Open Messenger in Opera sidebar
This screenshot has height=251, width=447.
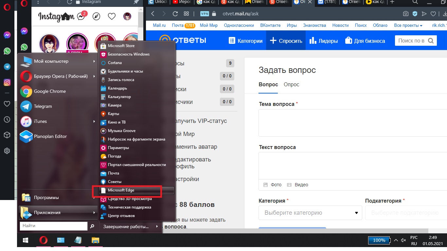click(7, 35)
